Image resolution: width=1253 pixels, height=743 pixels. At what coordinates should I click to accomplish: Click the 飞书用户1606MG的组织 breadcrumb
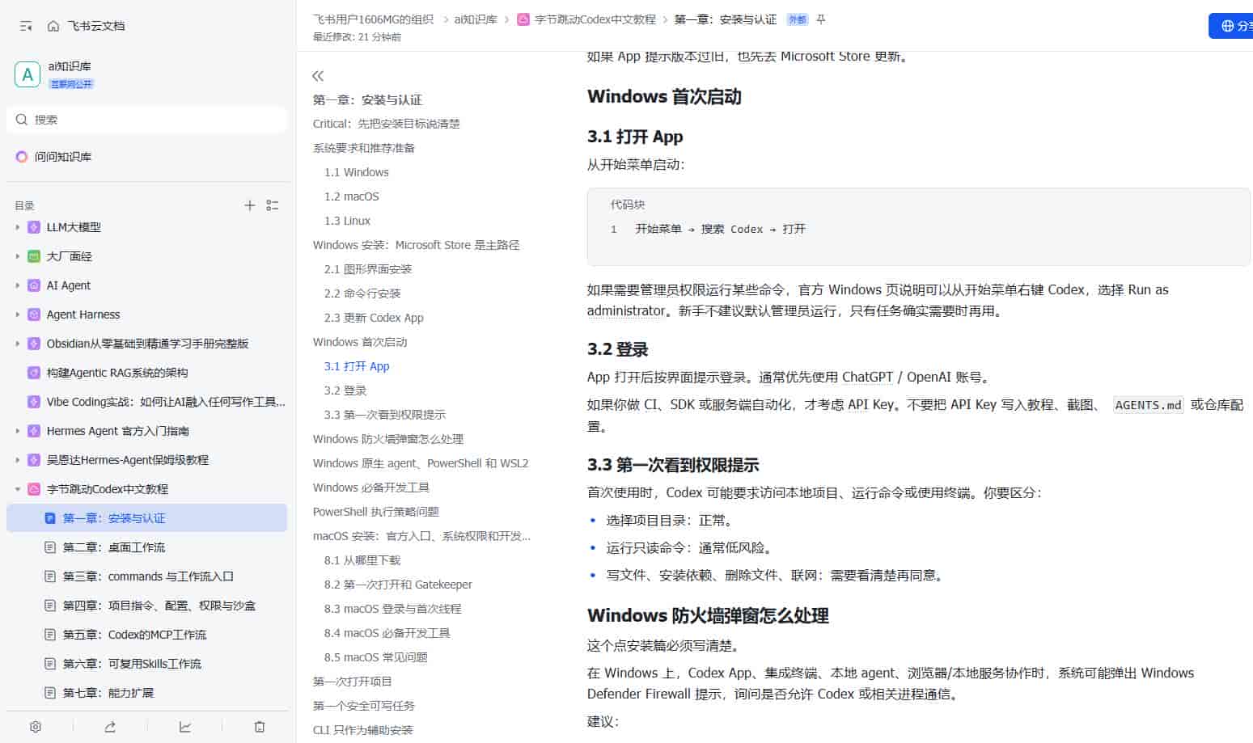click(x=373, y=19)
